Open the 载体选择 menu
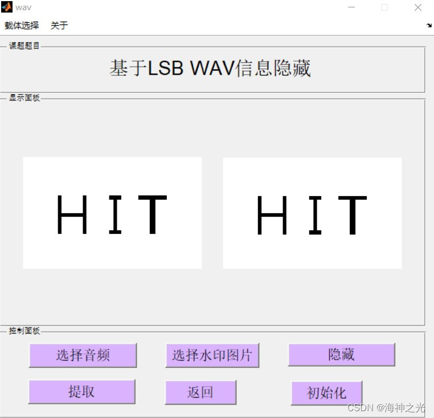Image resolution: width=434 pixels, height=418 pixels. pyautogui.click(x=22, y=26)
